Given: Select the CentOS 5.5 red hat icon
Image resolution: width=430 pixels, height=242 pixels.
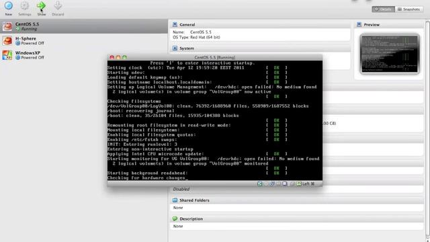Looking at the screenshot, I should coord(7,26).
